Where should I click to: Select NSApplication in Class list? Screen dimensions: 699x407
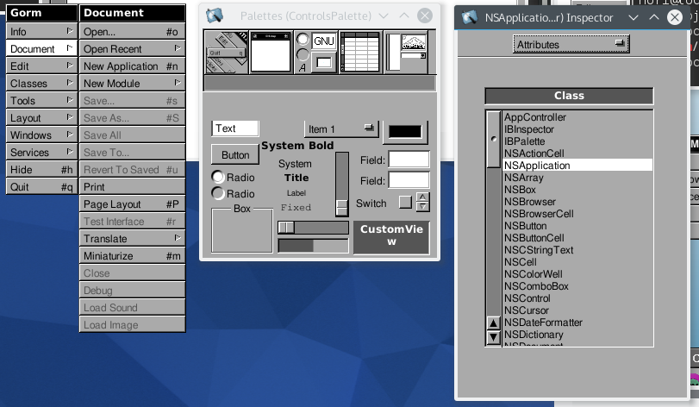(x=577, y=166)
